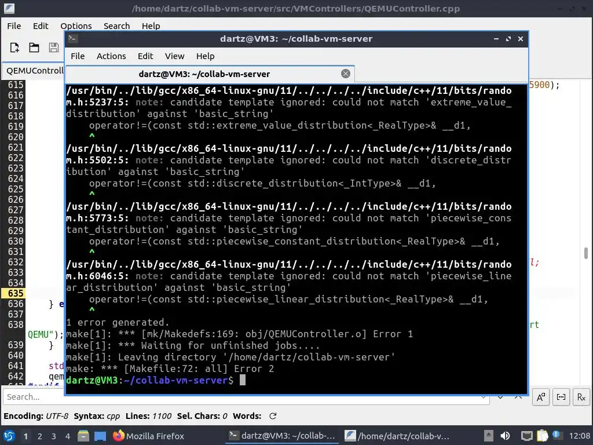
Task: Activate /home/dartz/collab-v FeatherPad taskbar entry
Action: click(x=397, y=436)
